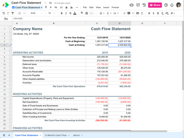The image size is (184, 138).
Task: Click the horizontal scrollbar
Action: coord(84,131)
